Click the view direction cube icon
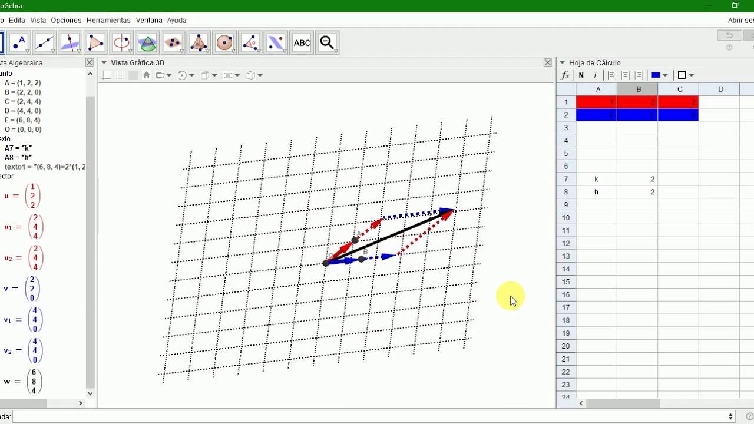Viewport: 754px width, 424px height. [x=205, y=75]
